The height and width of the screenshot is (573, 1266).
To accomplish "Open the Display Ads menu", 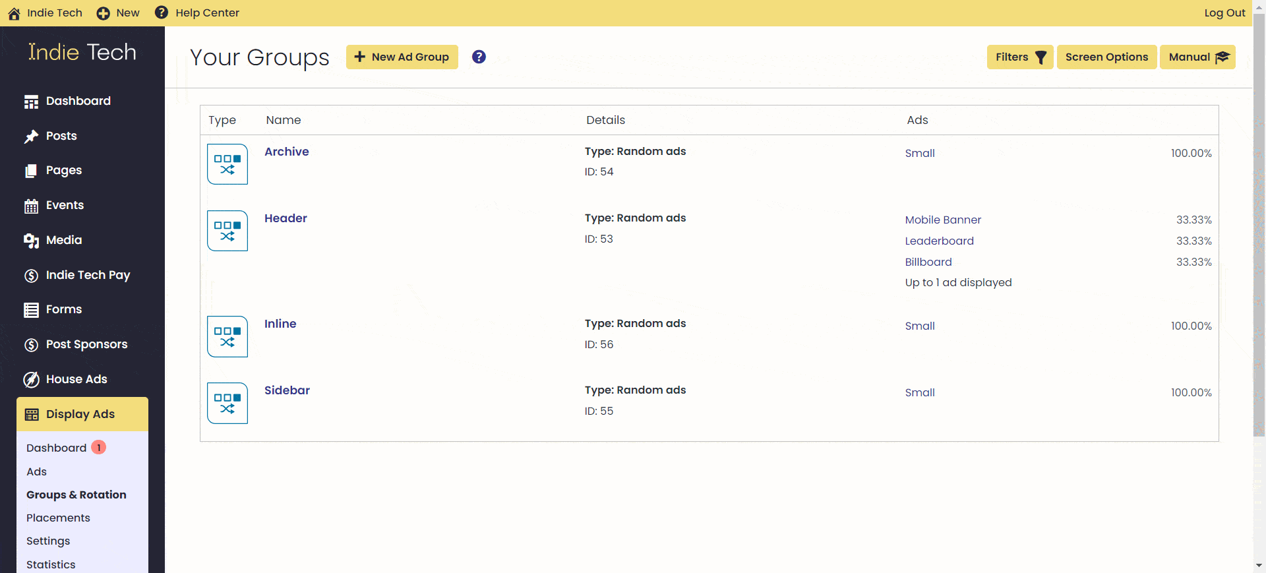I will [x=82, y=414].
